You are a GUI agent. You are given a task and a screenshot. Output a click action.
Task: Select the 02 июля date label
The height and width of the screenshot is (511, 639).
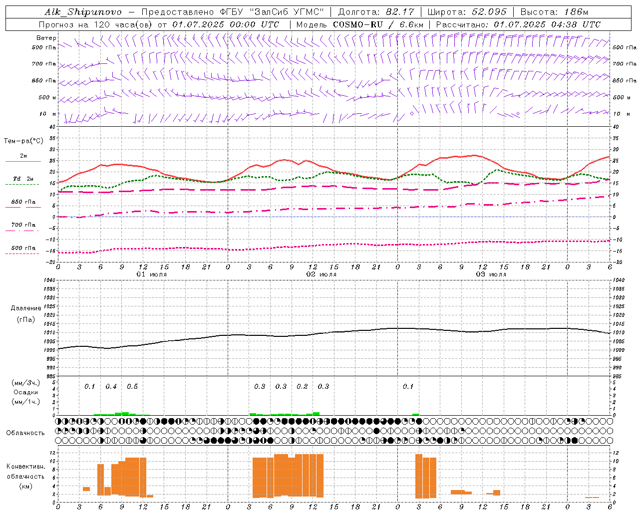click(x=321, y=274)
